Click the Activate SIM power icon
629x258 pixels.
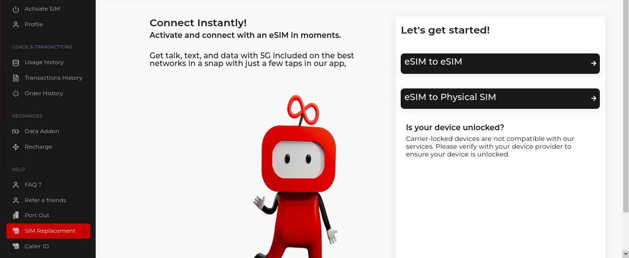coord(16,9)
